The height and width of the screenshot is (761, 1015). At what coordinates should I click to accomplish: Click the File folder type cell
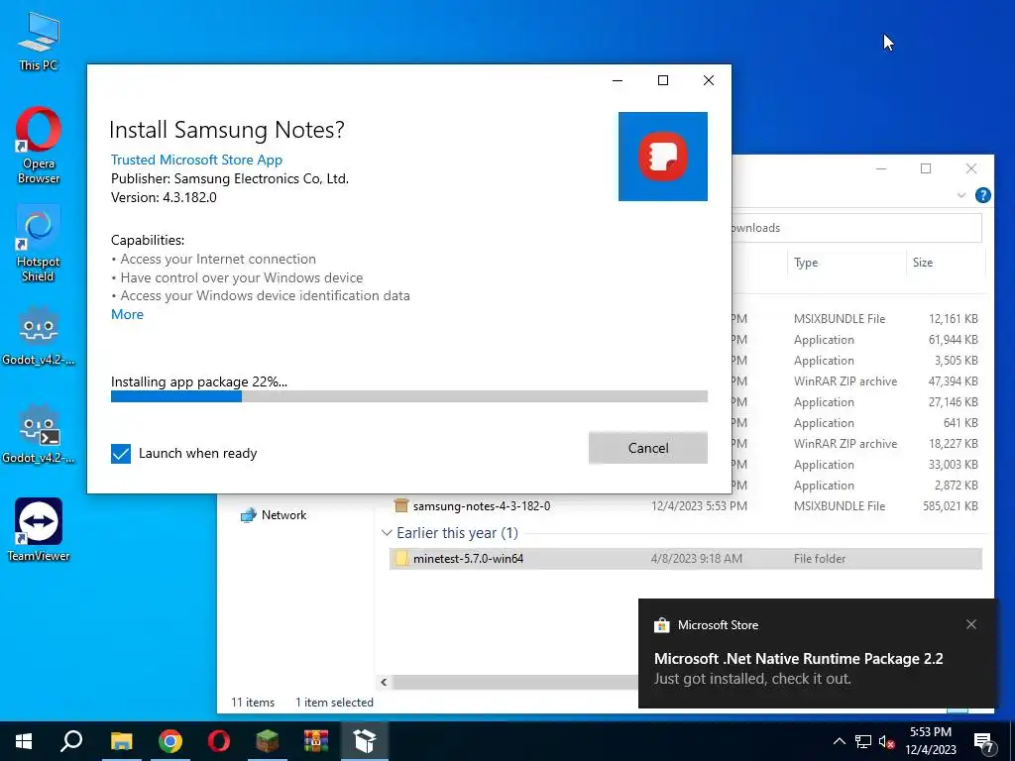click(820, 559)
